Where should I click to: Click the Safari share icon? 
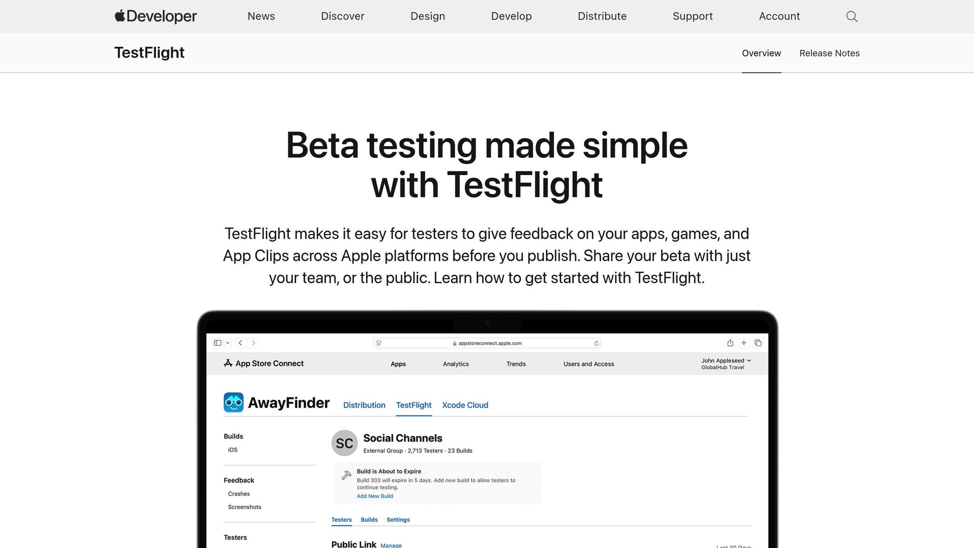click(x=730, y=343)
